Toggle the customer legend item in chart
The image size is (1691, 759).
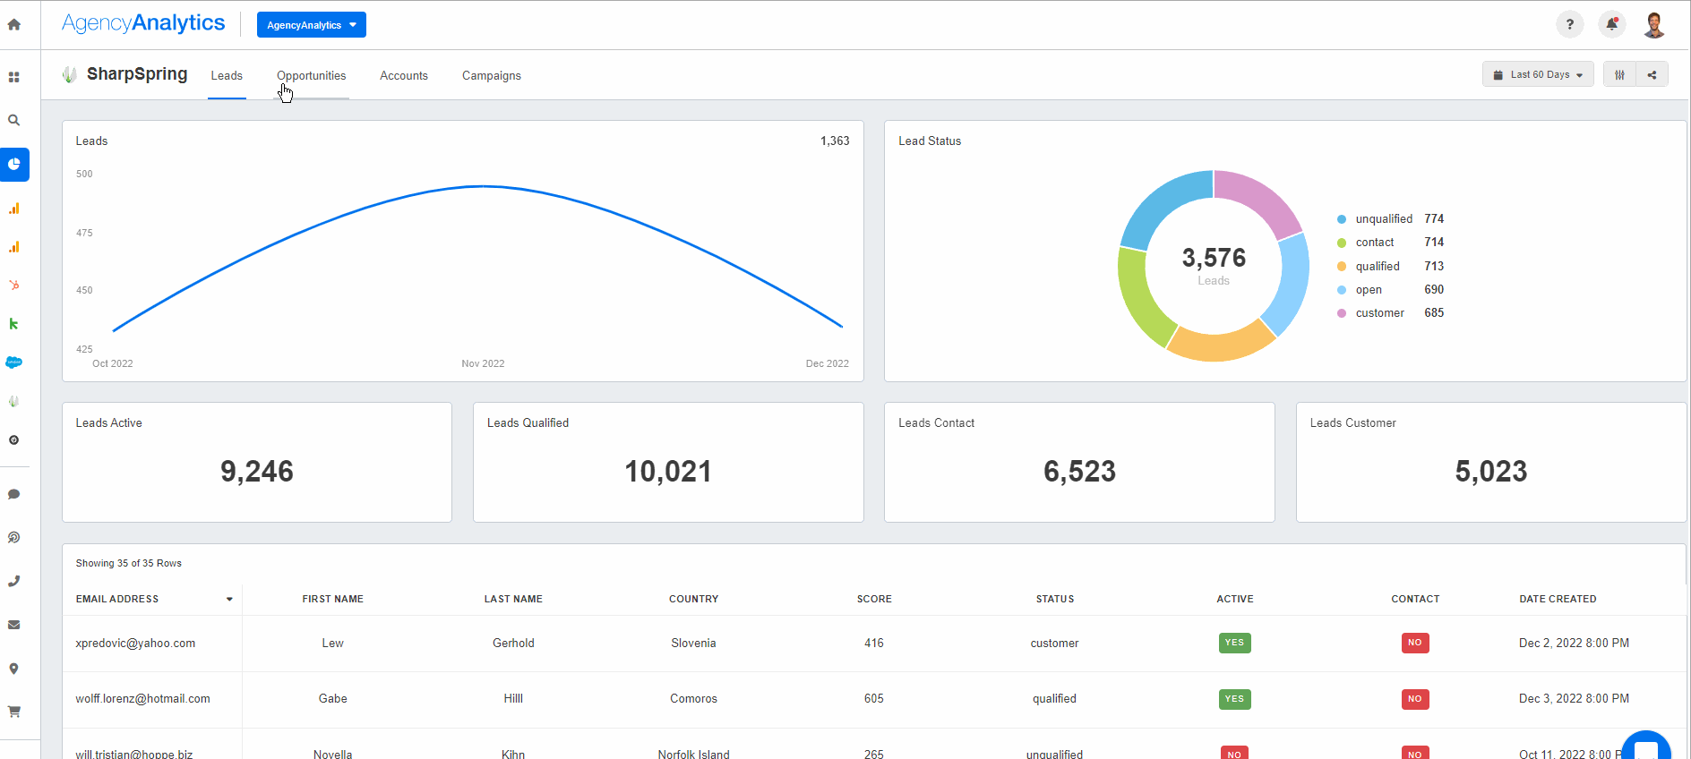(1379, 313)
